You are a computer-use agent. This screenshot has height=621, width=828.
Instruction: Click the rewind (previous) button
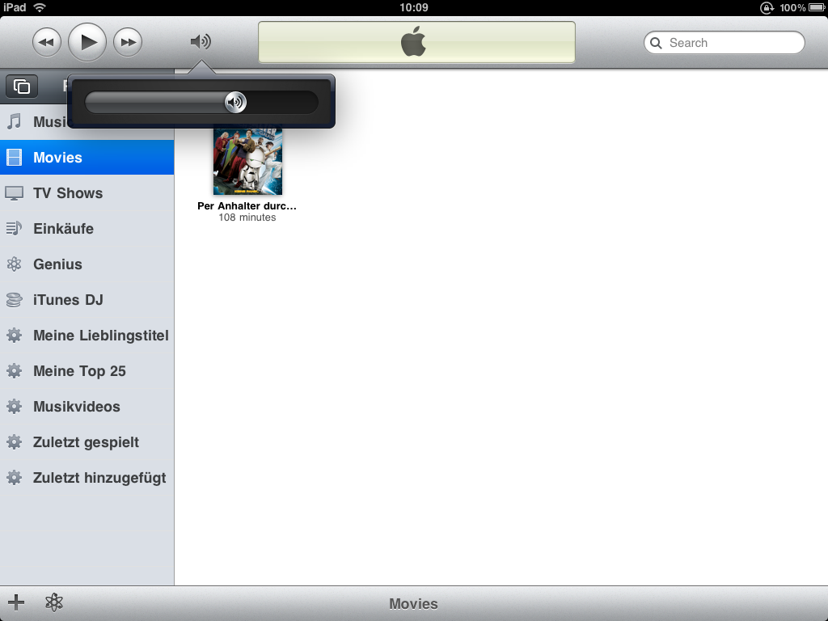click(47, 42)
